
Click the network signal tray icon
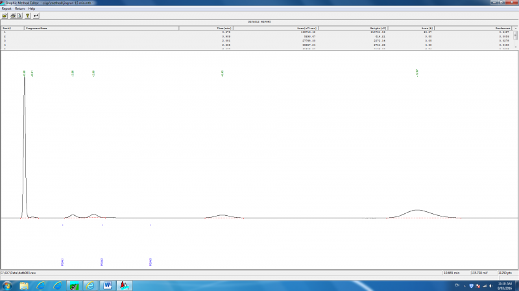[x=485, y=286]
